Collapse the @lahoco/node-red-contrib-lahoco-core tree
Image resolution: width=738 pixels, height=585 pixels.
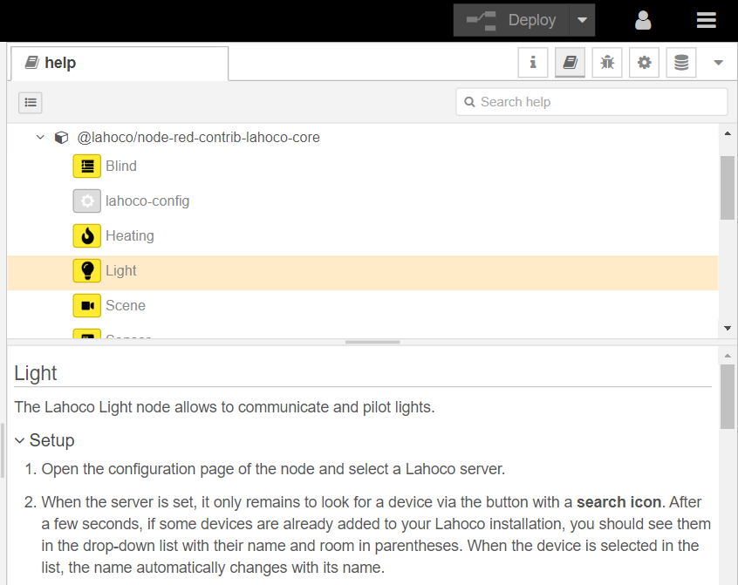(40, 138)
